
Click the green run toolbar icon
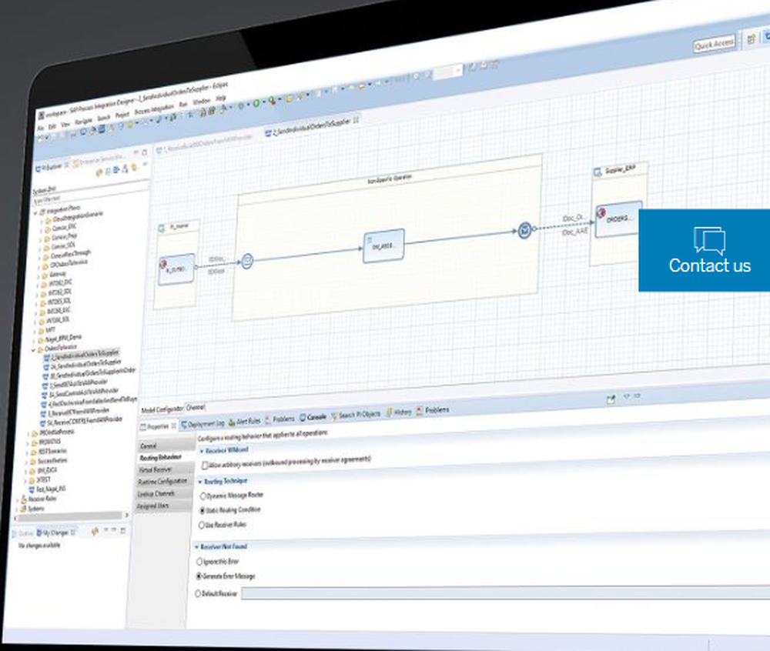tap(256, 103)
